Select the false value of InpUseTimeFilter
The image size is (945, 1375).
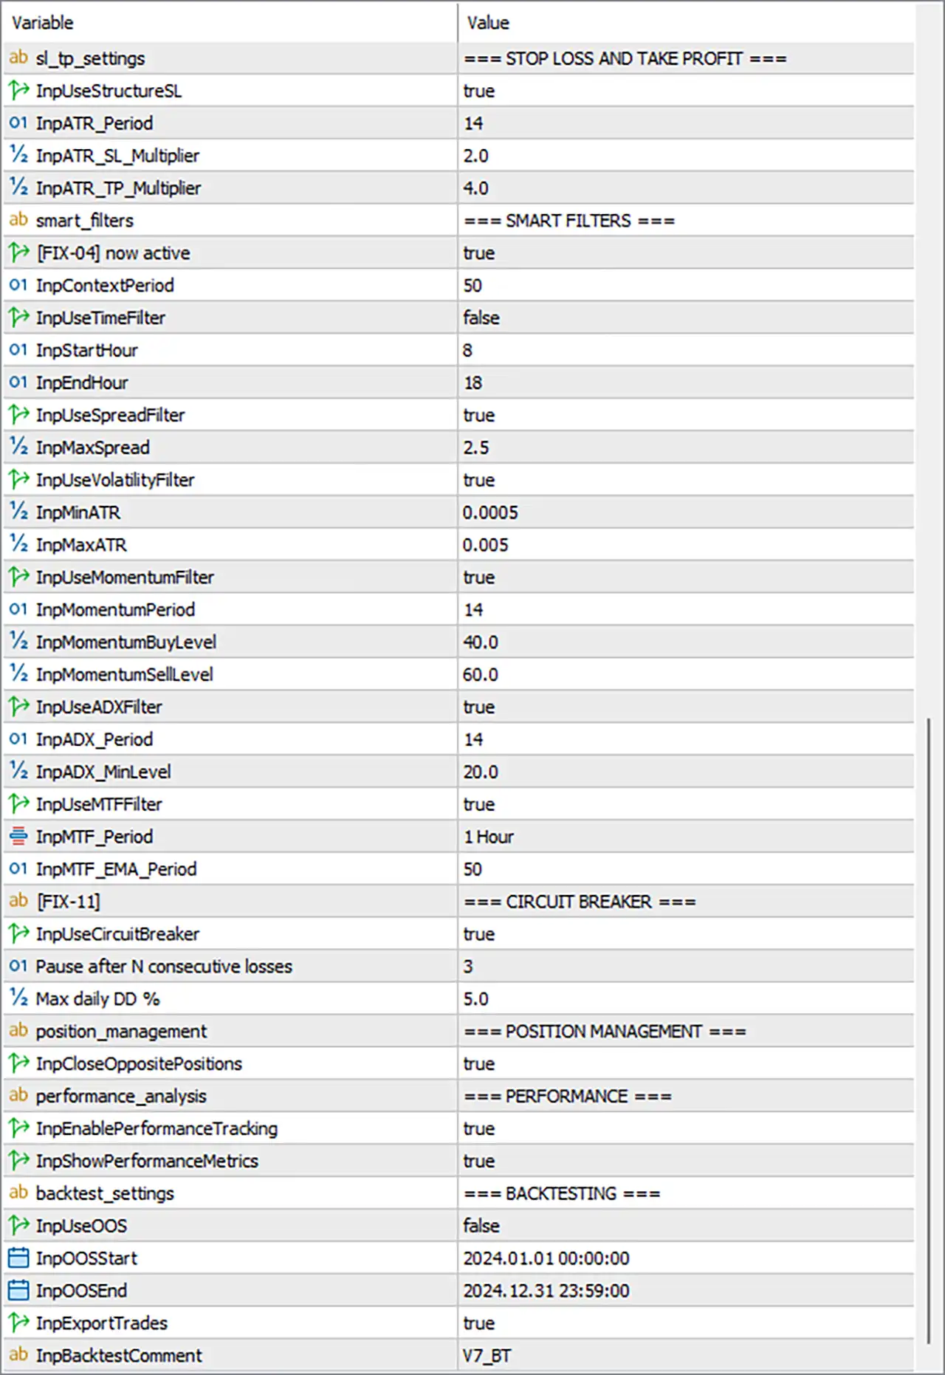pyautogui.click(x=481, y=318)
